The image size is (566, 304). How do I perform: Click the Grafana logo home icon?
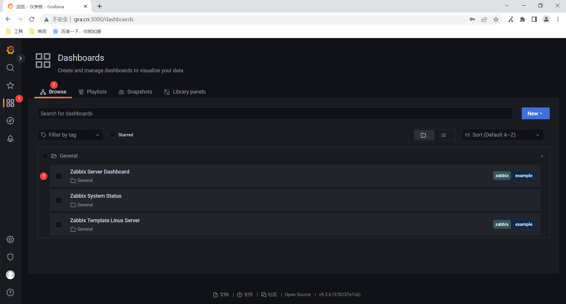10,50
